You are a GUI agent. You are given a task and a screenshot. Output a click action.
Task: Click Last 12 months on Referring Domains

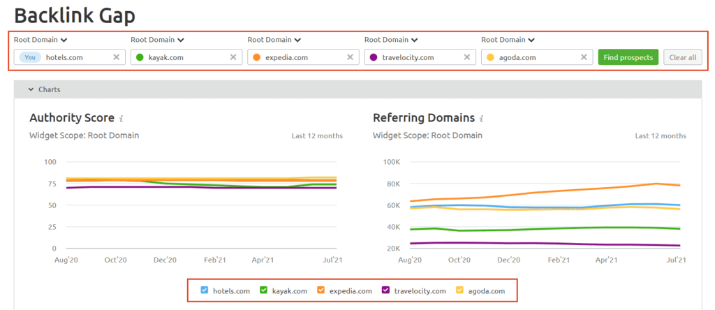point(661,136)
